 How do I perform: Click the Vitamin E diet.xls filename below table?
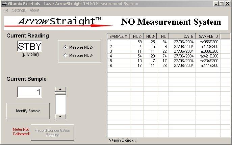tap(122, 140)
